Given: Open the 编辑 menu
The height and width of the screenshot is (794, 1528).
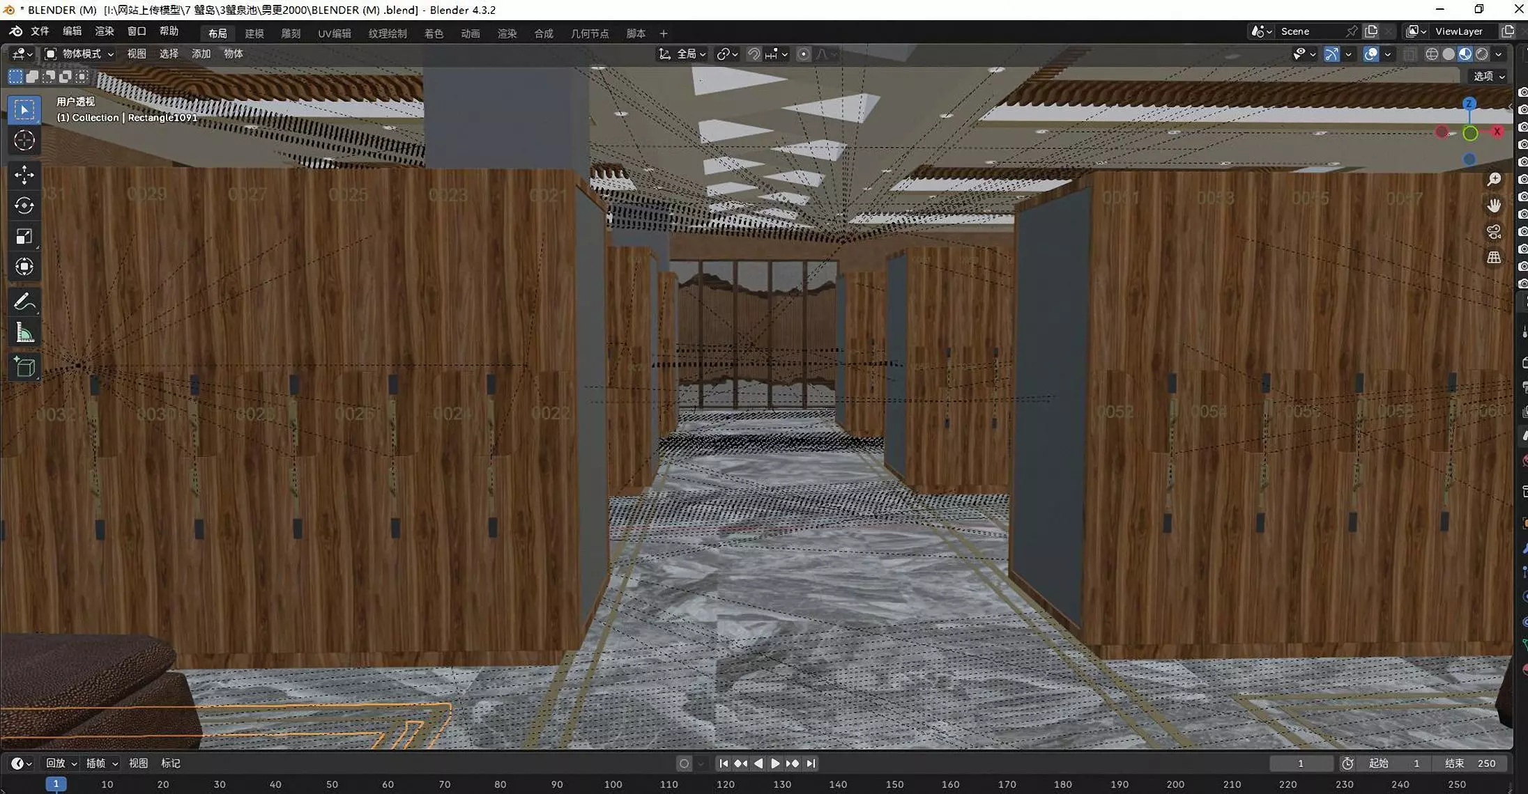Looking at the screenshot, I should pos(72,31).
